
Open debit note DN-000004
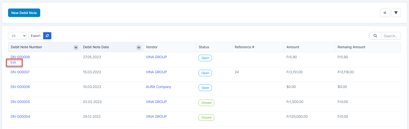tap(20, 116)
